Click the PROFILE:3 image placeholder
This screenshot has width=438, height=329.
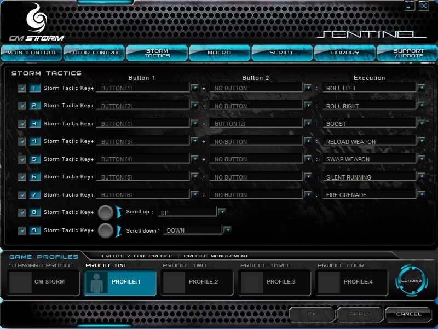[252, 282]
